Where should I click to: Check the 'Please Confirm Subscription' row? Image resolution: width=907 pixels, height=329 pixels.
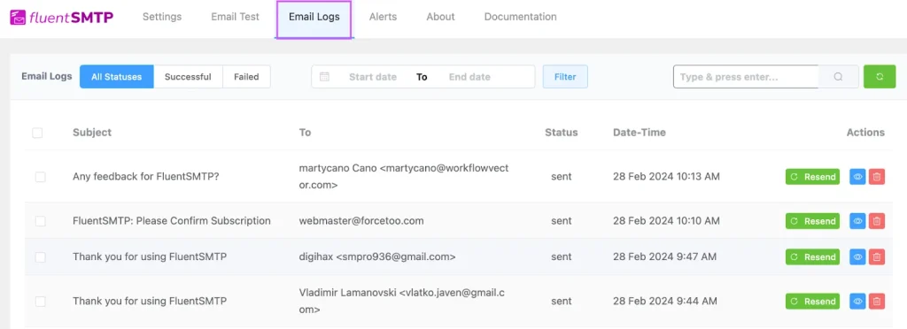(41, 221)
